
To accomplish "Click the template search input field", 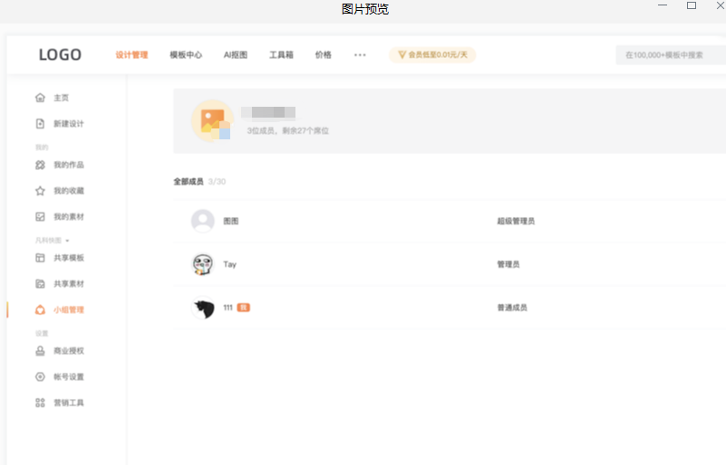I will point(669,55).
